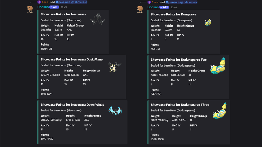This screenshot has height=147, width=262.
Task: Click the APP badge beside the 22:43 timestamp
Action: (x=54, y=7)
